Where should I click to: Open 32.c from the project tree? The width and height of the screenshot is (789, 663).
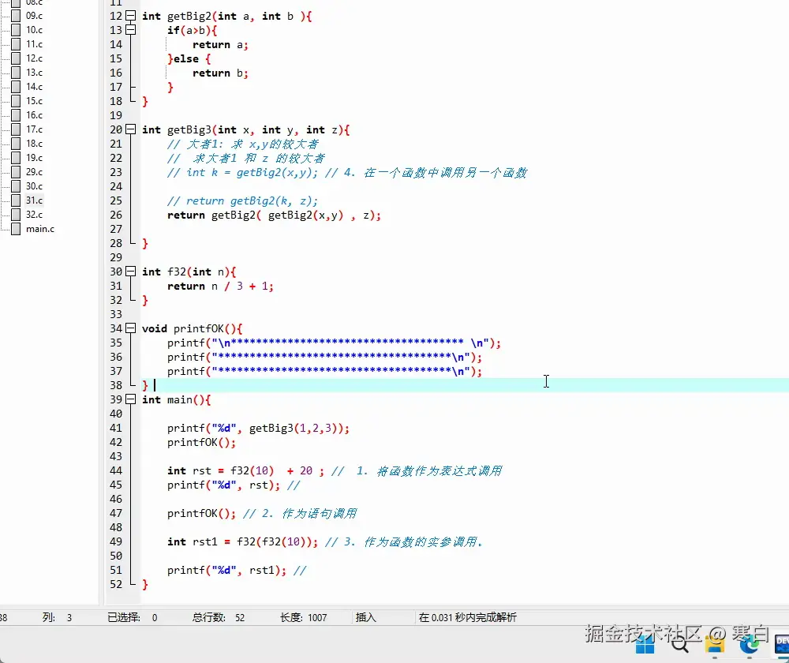pos(34,215)
